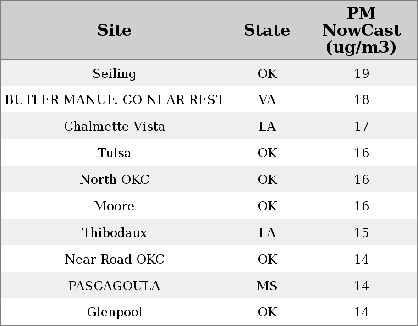This screenshot has height=326, width=418.
Task: Click the VA state cell
Action: click(267, 100)
